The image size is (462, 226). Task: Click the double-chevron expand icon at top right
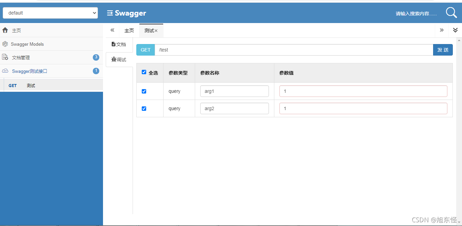tap(455, 30)
